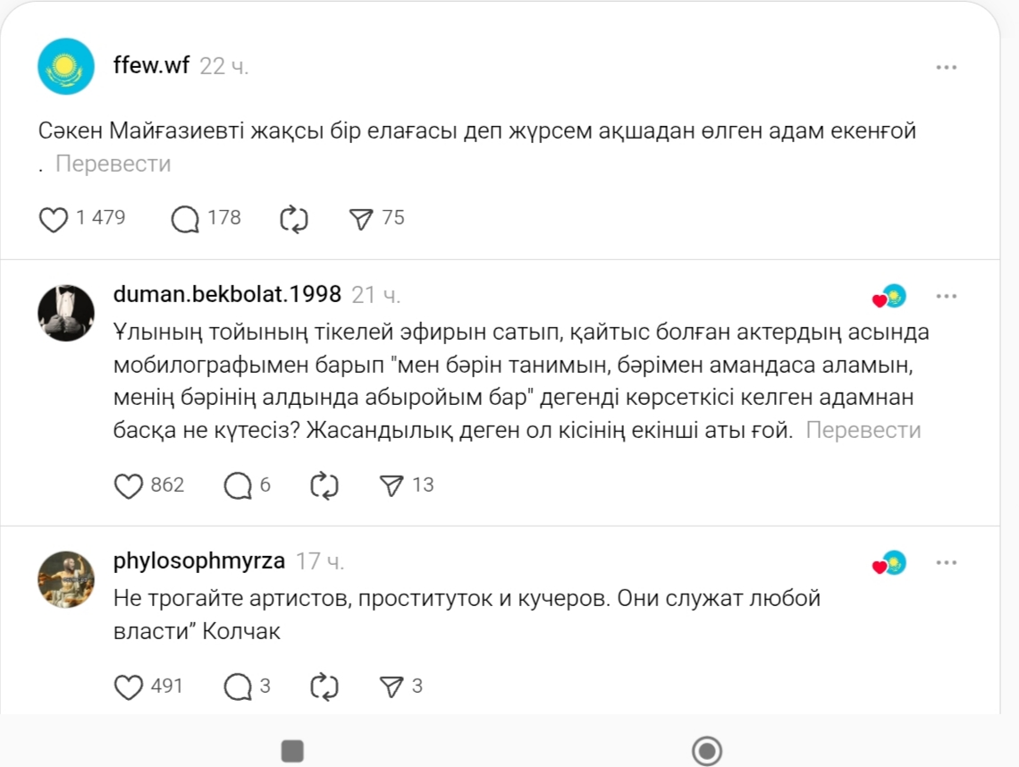Share duman.bekbolat.1998's comment
The width and height of the screenshot is (1019, 767).
391,485
